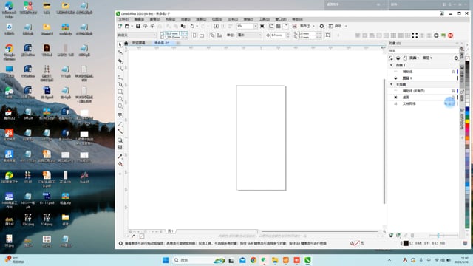Click the Windows Start button
The height and width of the screenshot is (266, 473).
[x=166, y=260]
